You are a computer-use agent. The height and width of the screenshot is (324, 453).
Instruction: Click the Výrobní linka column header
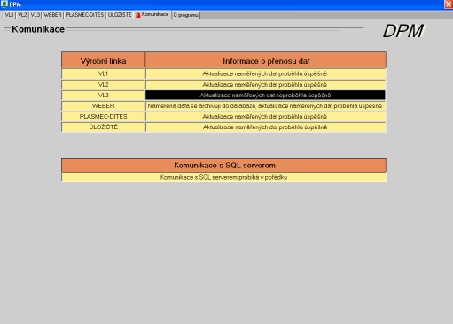pos(103,60)
